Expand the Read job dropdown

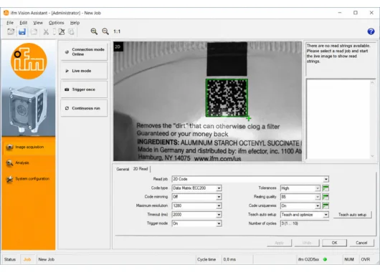[326, 180]
